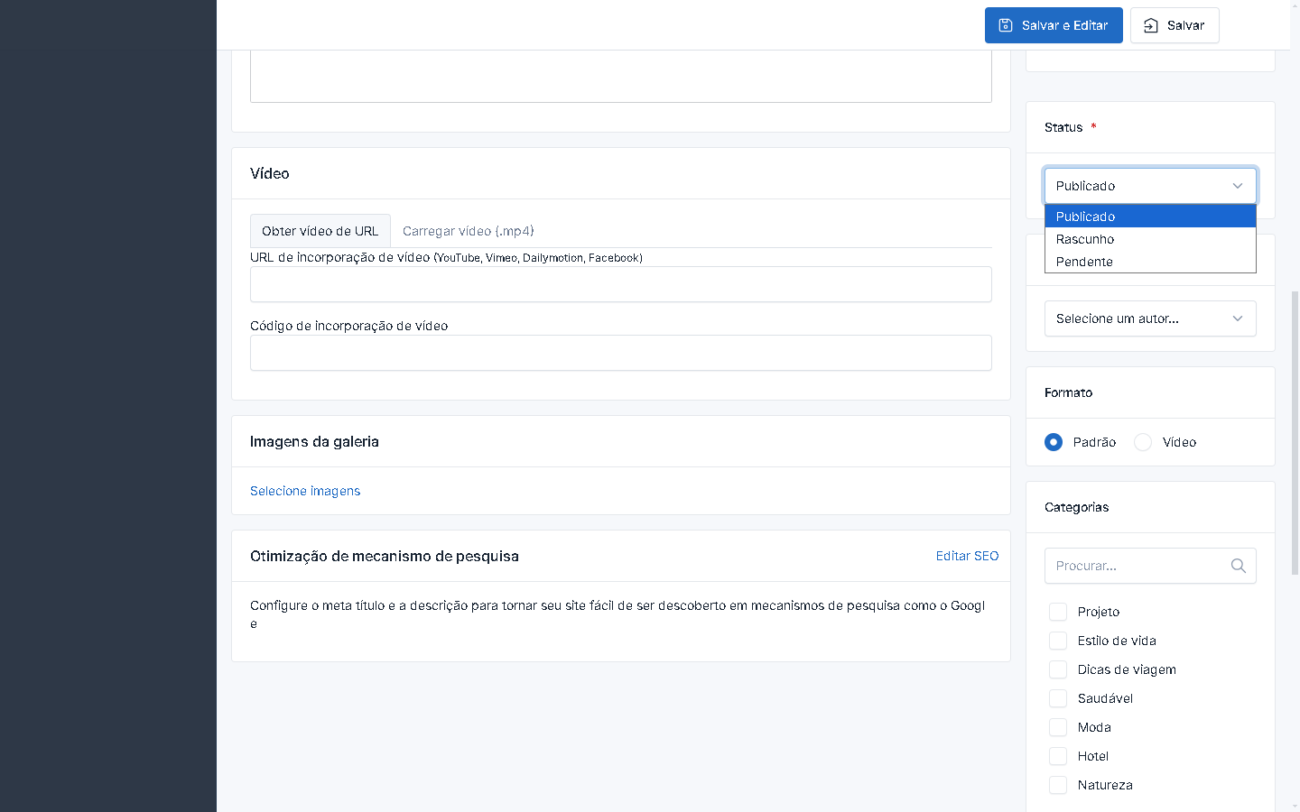Focus the URL de incorporação de vídeo field
This screenshot has width=1300, height=812.
point(620,284)
